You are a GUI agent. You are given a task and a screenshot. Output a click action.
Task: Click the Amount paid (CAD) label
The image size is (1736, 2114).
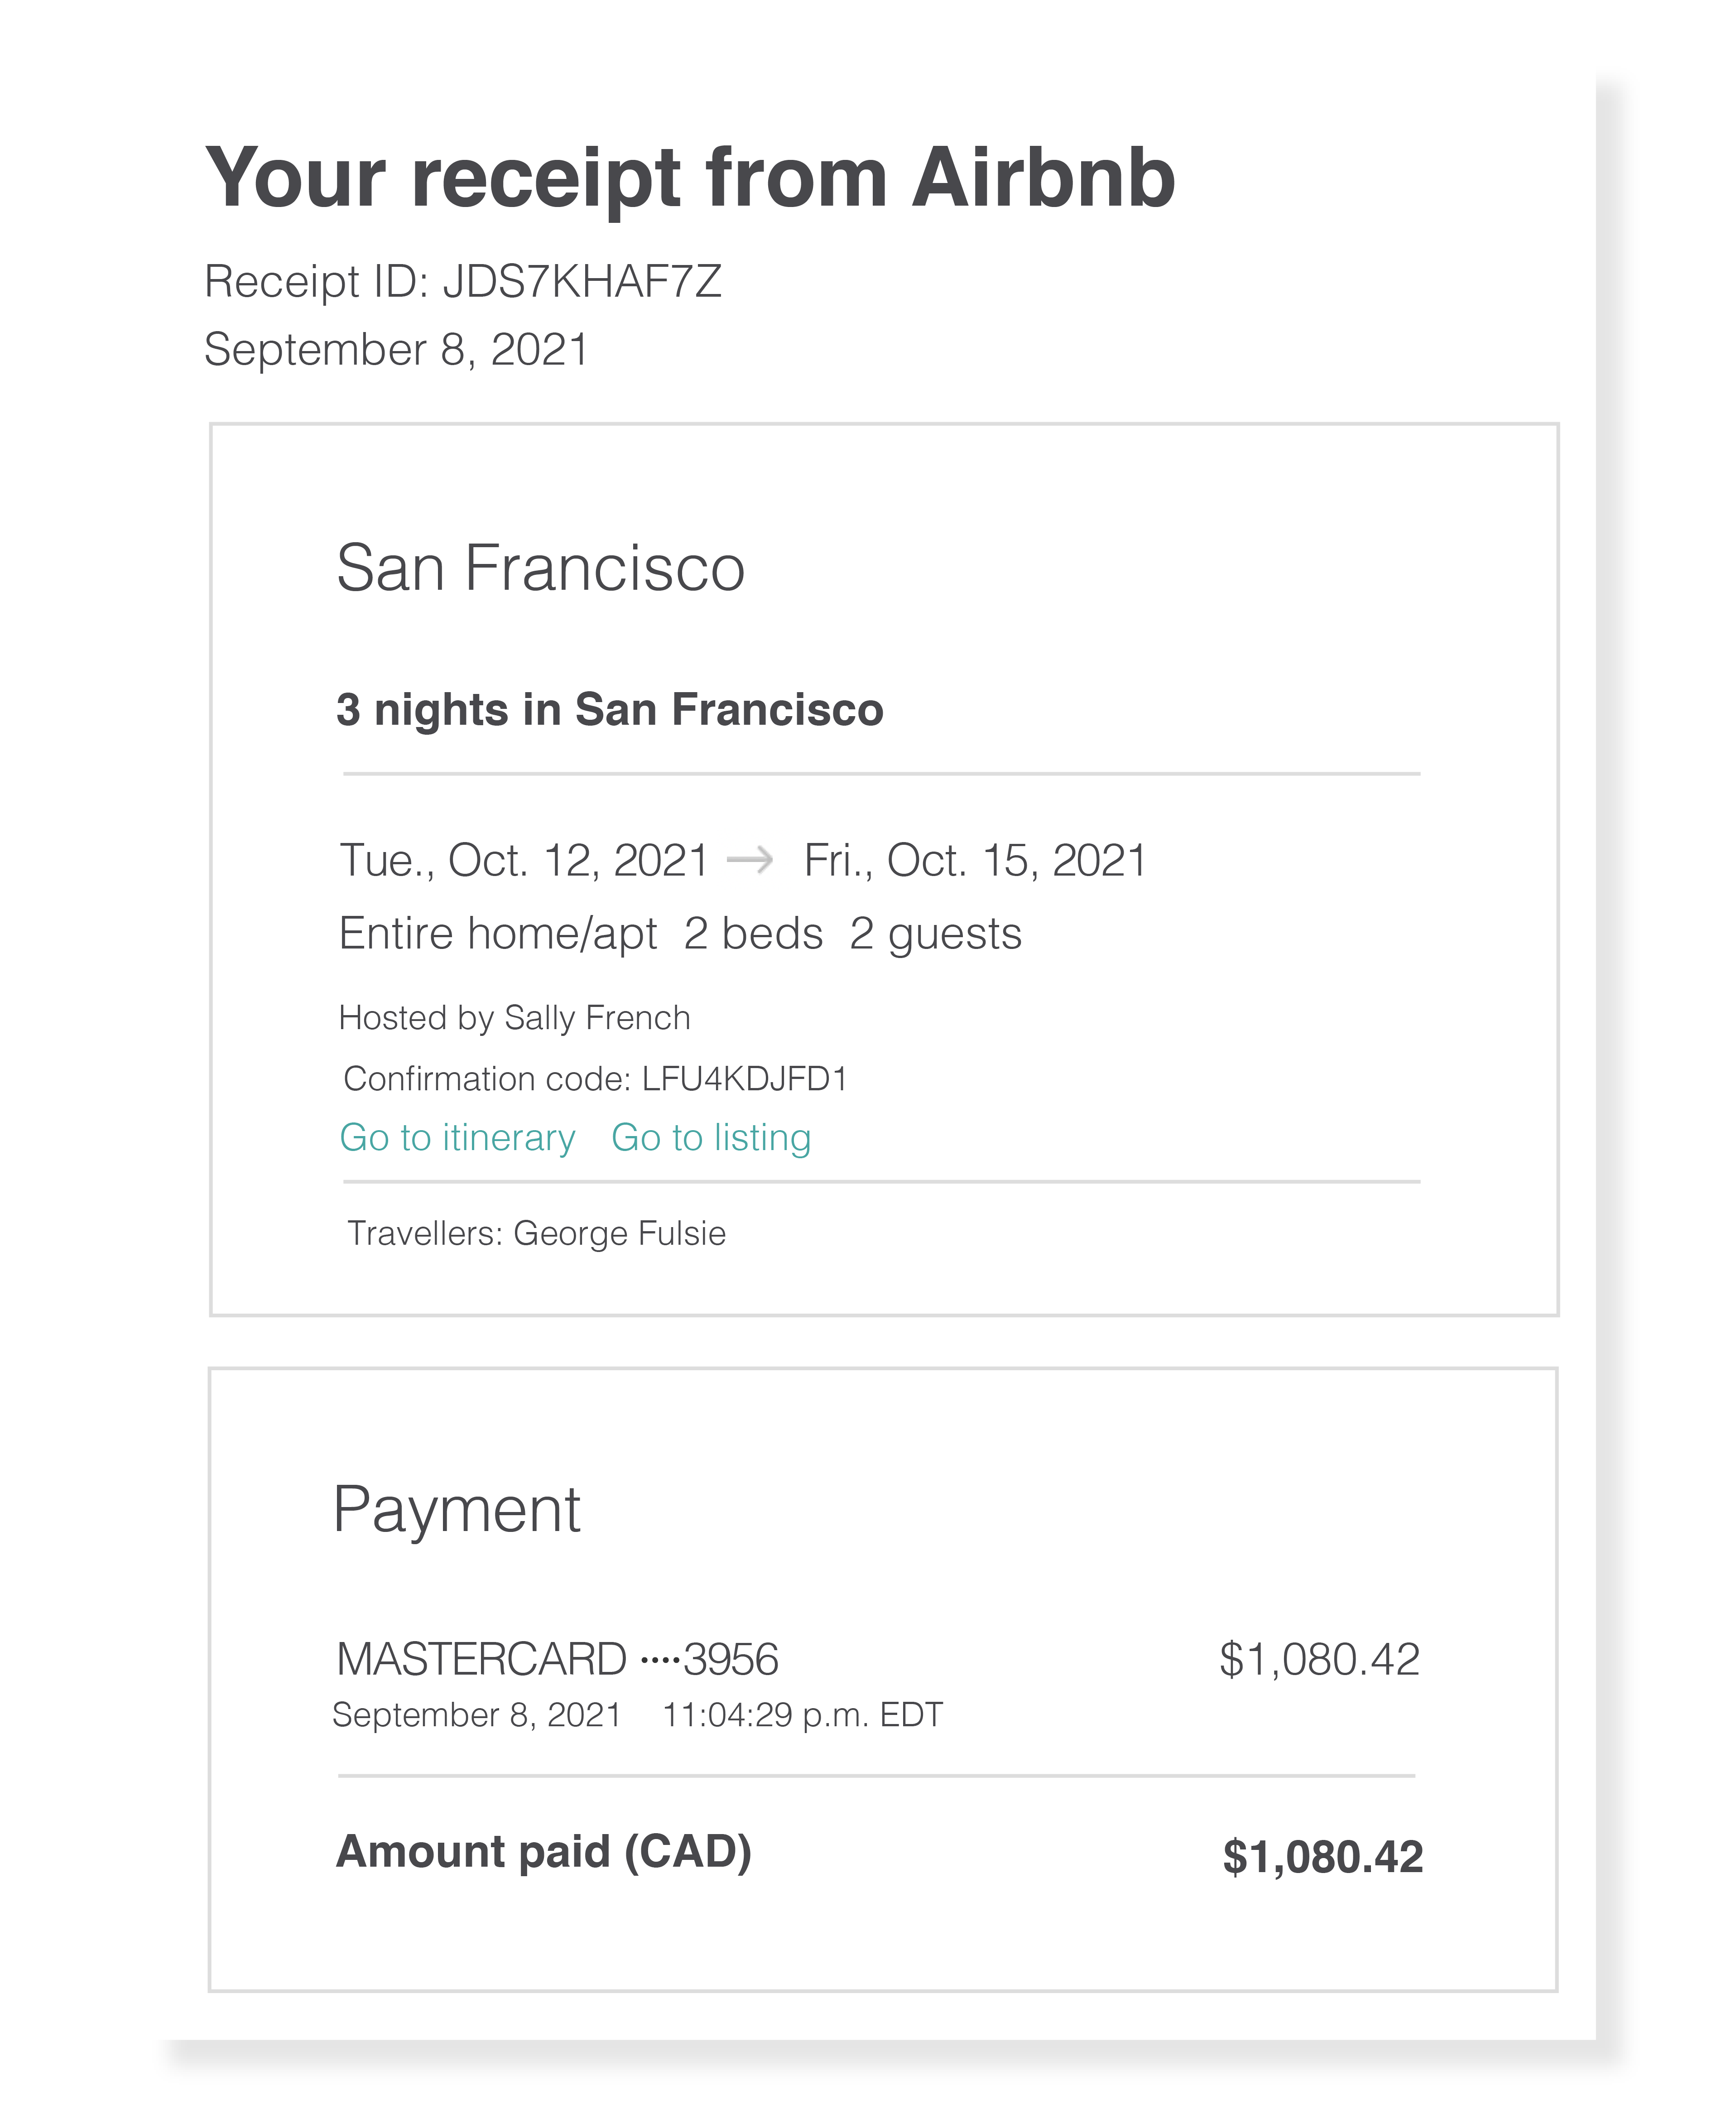tap(544, 1852)
